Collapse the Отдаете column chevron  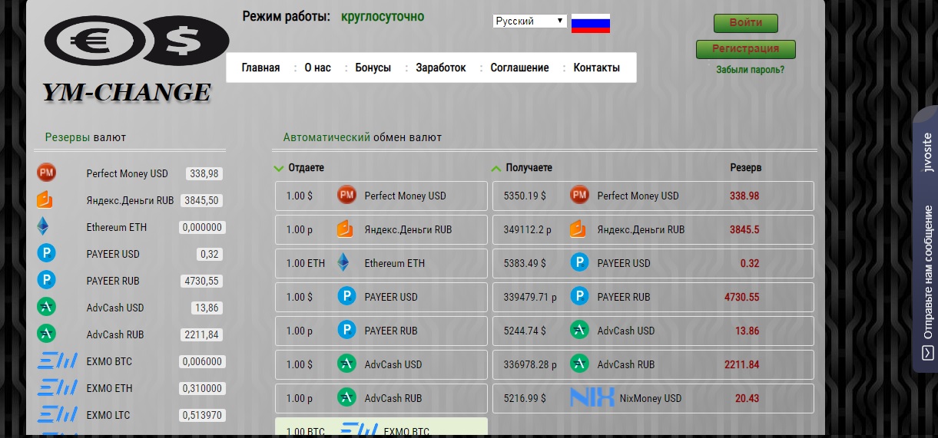tap(279, 168)
